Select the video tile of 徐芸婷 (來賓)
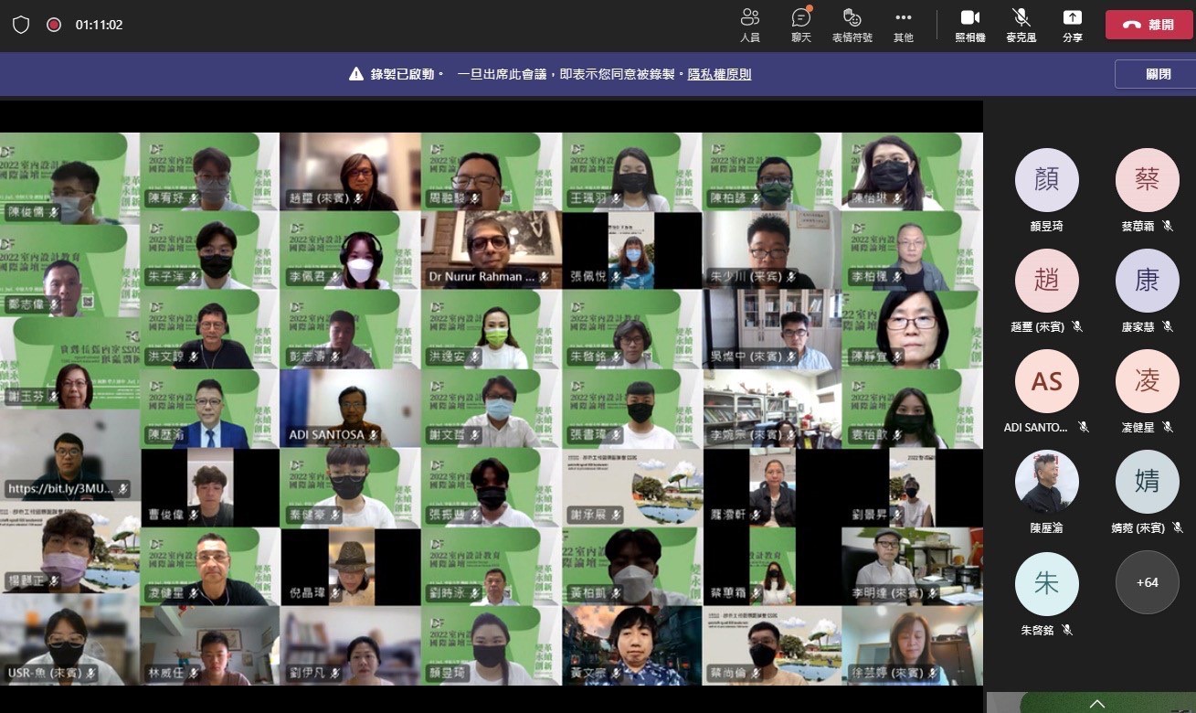The image size is (1196, 713). coord(913,646)
